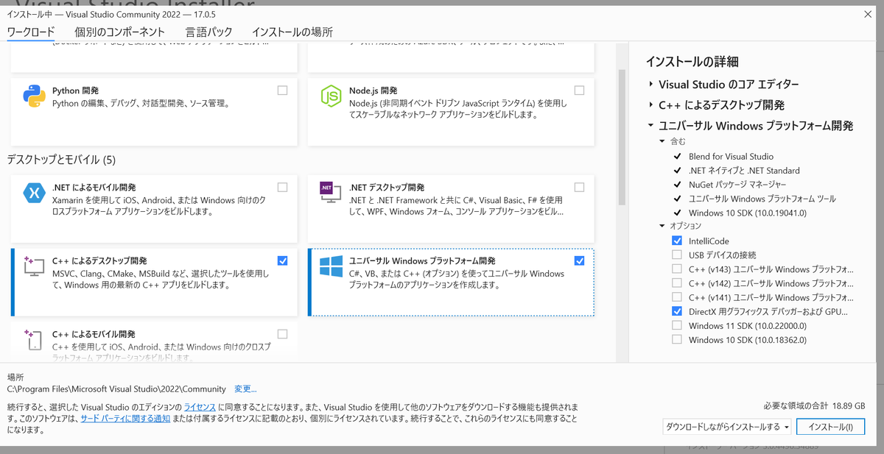Click the Windows 10 SDK (10.0.19041.0) item

(x=748, y=213)
